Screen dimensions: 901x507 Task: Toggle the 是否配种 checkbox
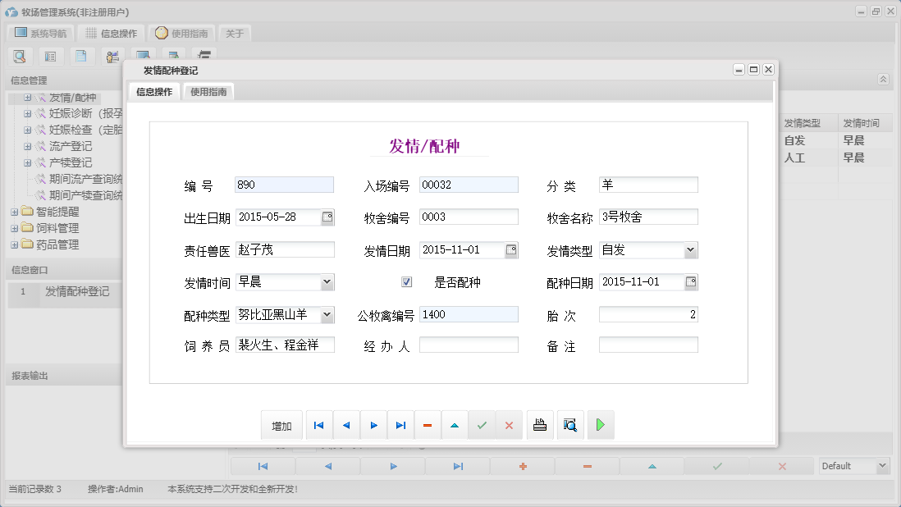(x=406, y=281)
